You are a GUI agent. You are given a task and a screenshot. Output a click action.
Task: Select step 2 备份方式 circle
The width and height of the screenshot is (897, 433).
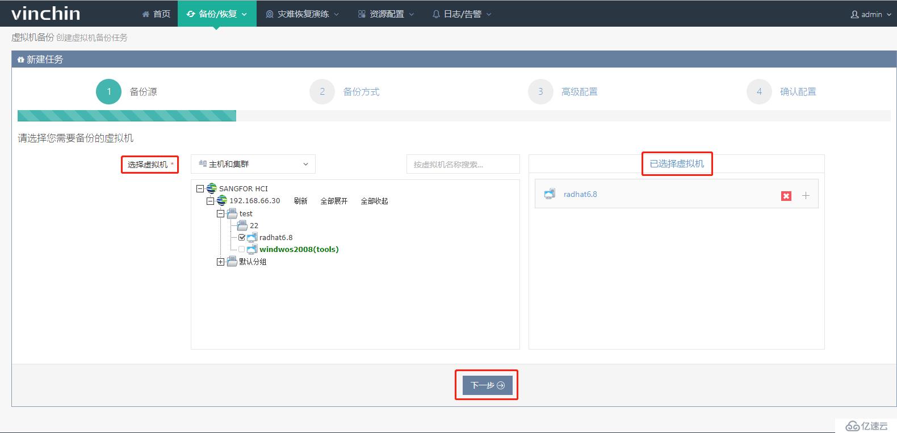click(322, 91)
